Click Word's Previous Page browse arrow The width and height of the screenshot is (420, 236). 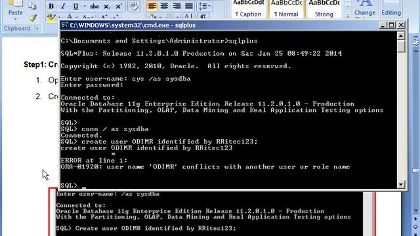coord(415,219)
